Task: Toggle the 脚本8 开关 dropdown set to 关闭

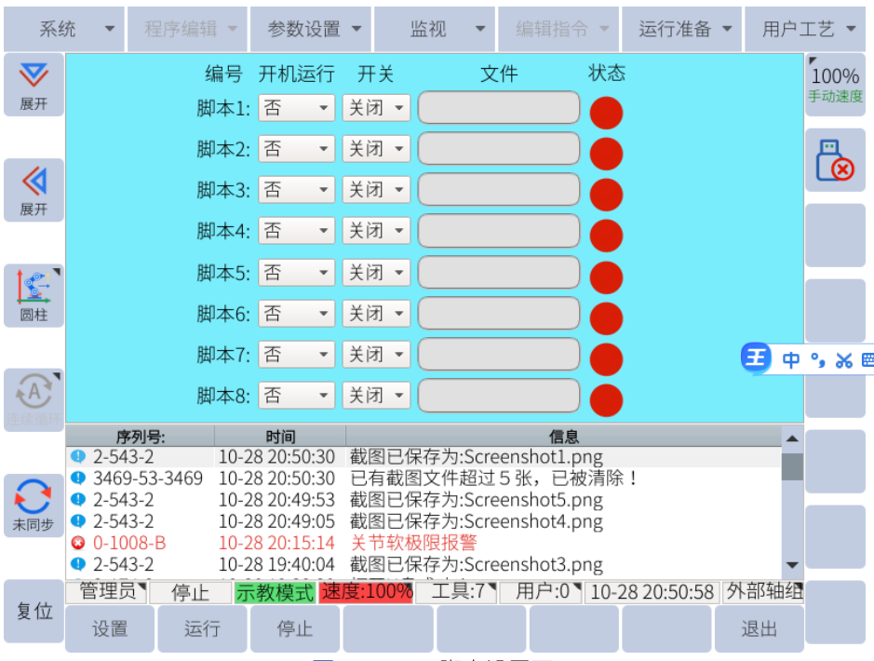Action: tap(376, 396)
